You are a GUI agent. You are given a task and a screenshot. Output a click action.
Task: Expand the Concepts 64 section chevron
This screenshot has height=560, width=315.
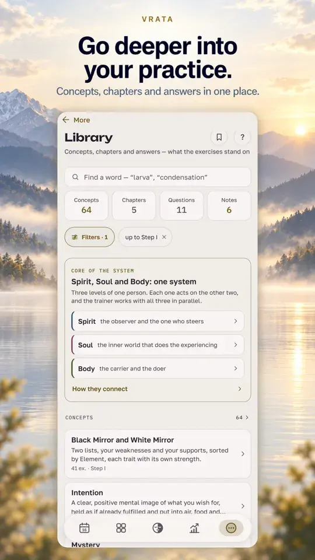[x=247, y=418]
